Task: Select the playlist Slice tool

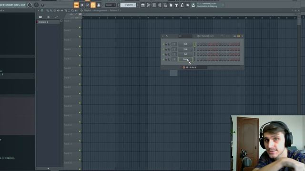Action: (65, 10)
